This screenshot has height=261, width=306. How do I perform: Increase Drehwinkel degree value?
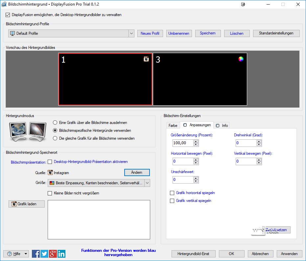pyautogui.click(x=259, y=142)
